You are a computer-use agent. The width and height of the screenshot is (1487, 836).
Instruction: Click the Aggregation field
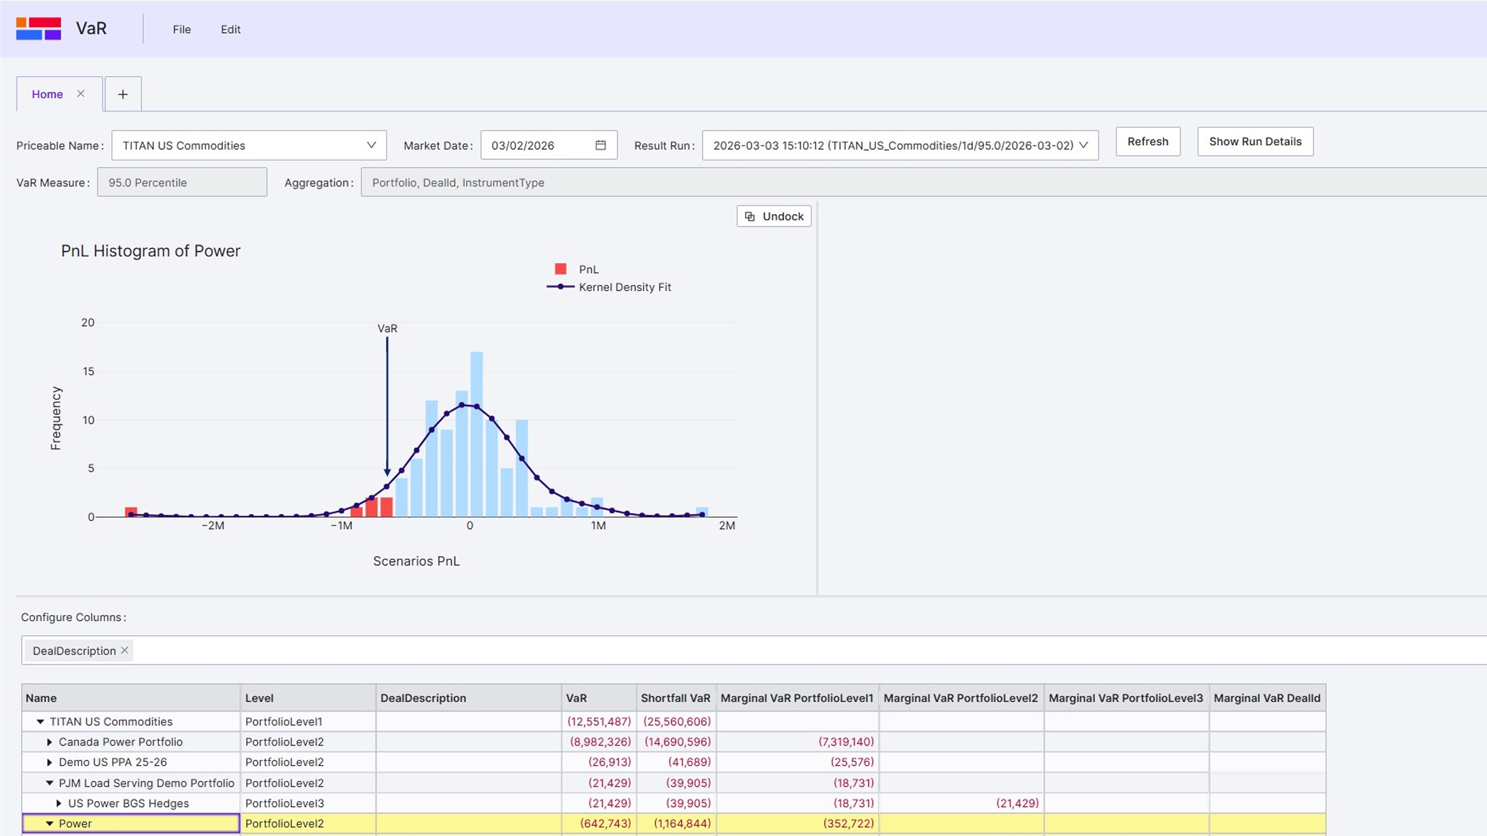[x=923, y=182]
